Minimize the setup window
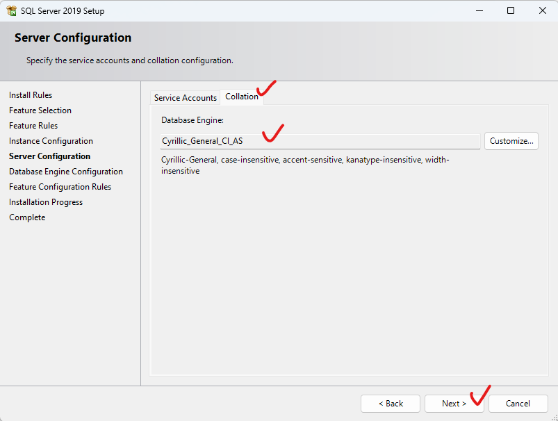 (479, 10)
